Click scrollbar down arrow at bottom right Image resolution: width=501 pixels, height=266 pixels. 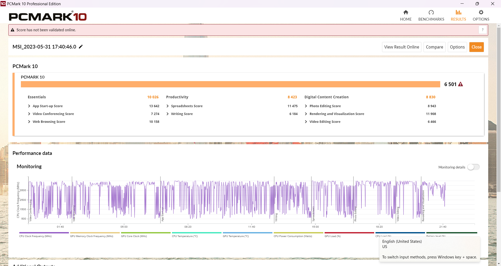point(499,264)
